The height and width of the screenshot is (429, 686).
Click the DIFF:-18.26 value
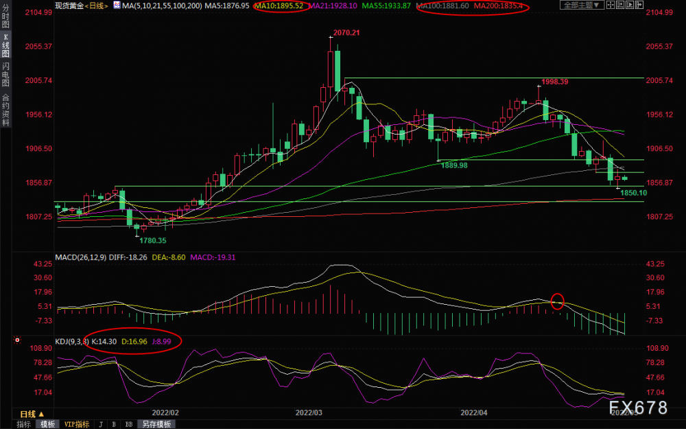click(x=128, y=257)
